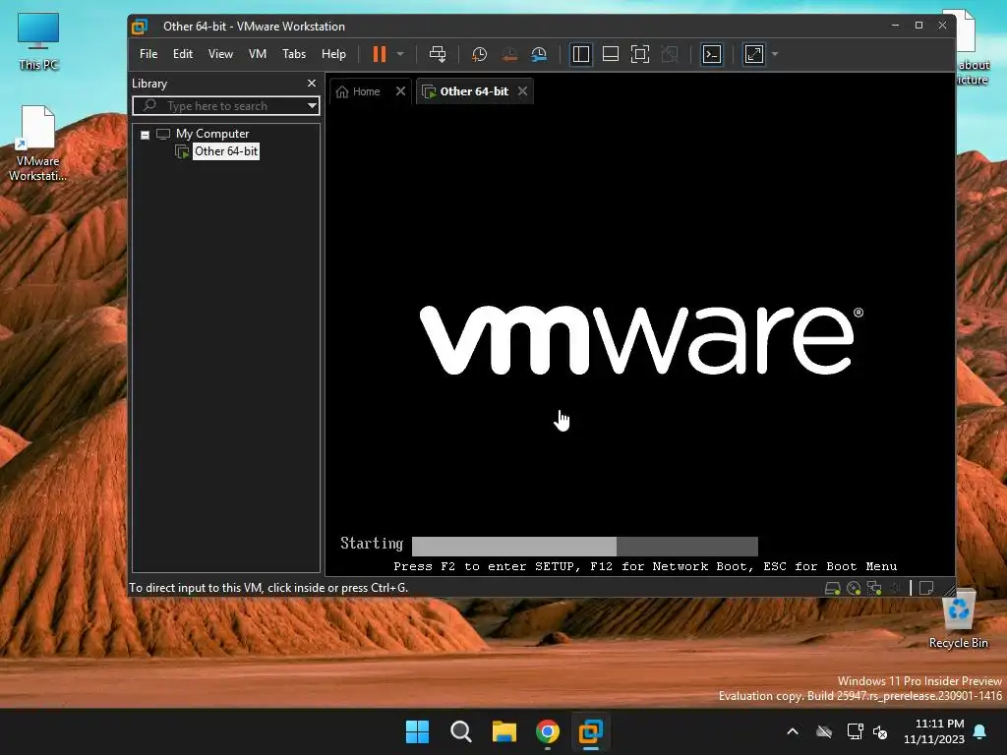Click the Unity mode toolbar icon
Viewport: 1007px width, 755px height.
point(669,54)
